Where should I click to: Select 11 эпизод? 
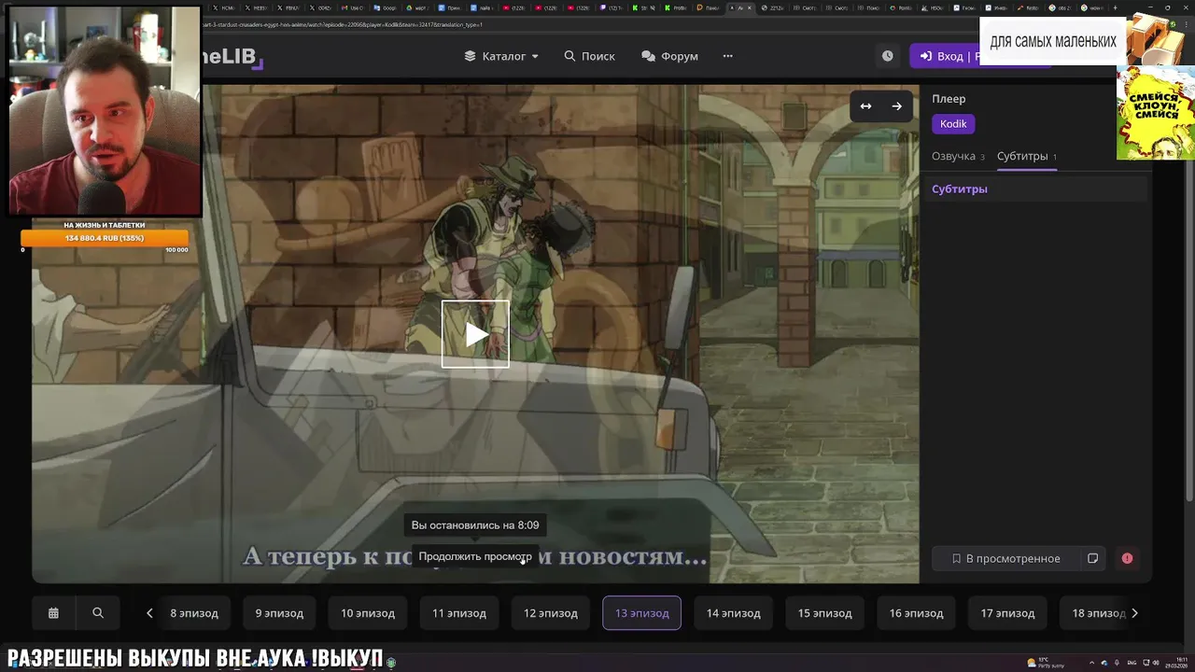(459, 613)
